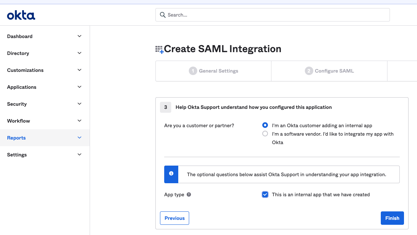Open the Applications menu item
The height and width of the screenshot is (235, 417).
(x=45, y=87)
